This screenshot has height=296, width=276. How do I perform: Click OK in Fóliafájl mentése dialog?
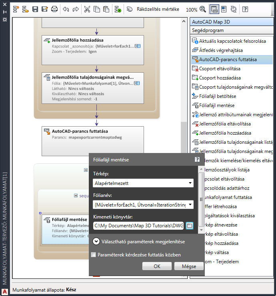[157, 266]
